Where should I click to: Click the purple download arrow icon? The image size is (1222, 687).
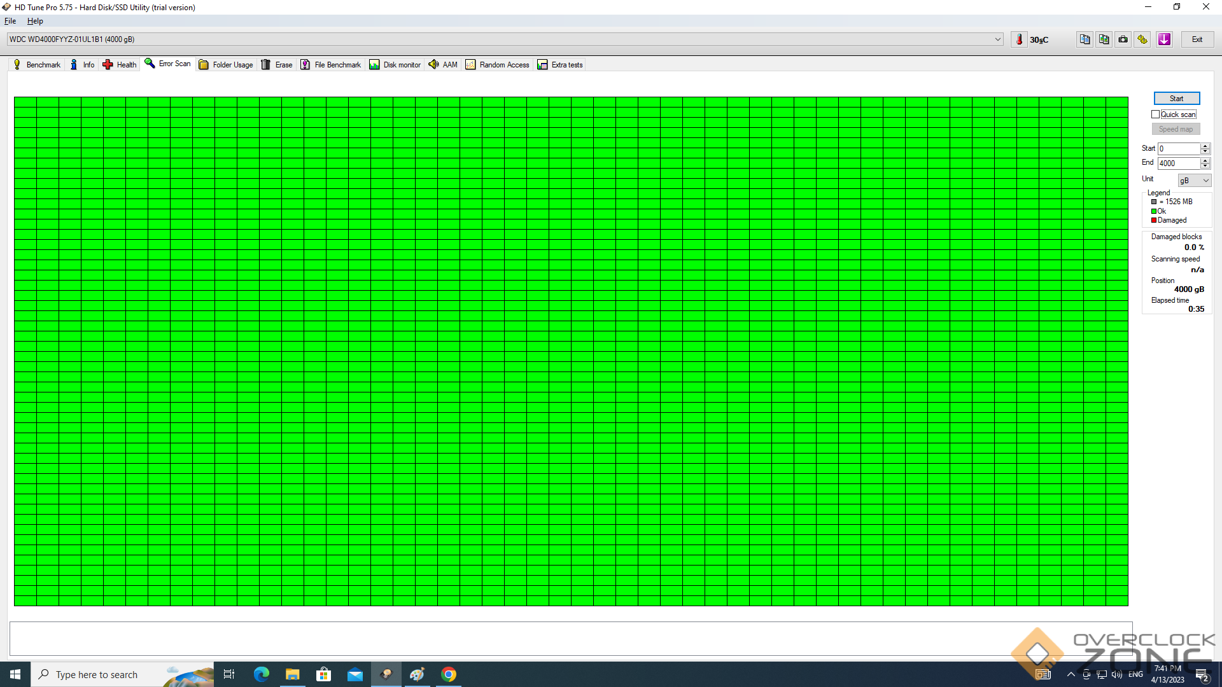[1164, 39]
